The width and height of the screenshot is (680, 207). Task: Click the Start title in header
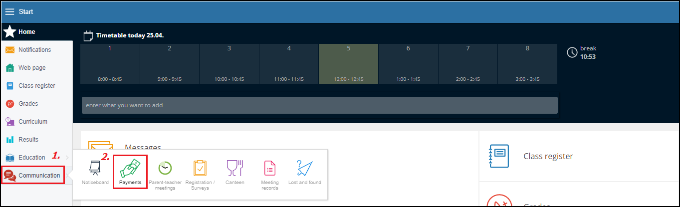click(26, 11)
